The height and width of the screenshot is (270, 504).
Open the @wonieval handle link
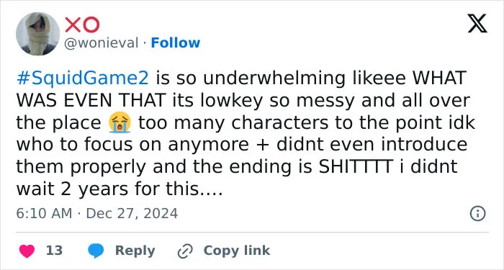point(102,43)
